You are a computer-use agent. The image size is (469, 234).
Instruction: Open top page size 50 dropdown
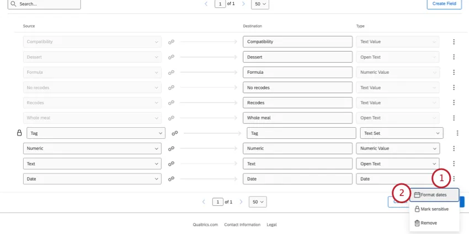click(259, 4)
